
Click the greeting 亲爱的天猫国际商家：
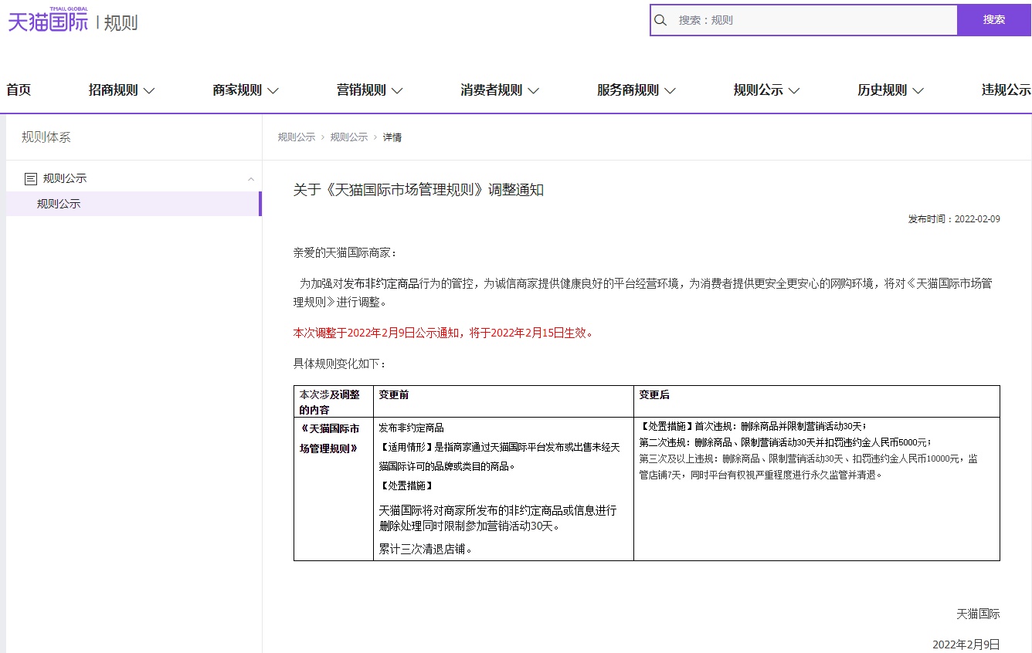345,253
